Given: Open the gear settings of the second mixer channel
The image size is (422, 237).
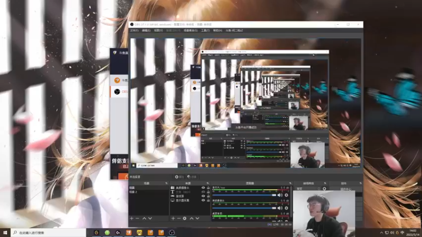Looking at the screenshot, I should click(286, 208).
